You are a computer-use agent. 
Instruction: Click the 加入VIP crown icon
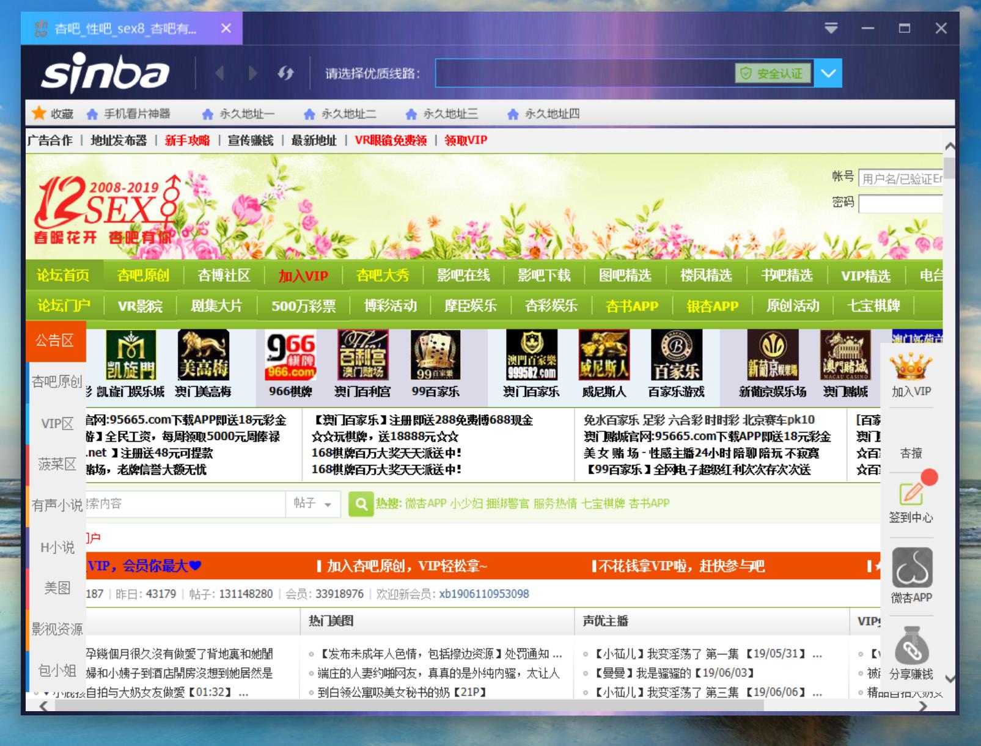click(911, 367)
